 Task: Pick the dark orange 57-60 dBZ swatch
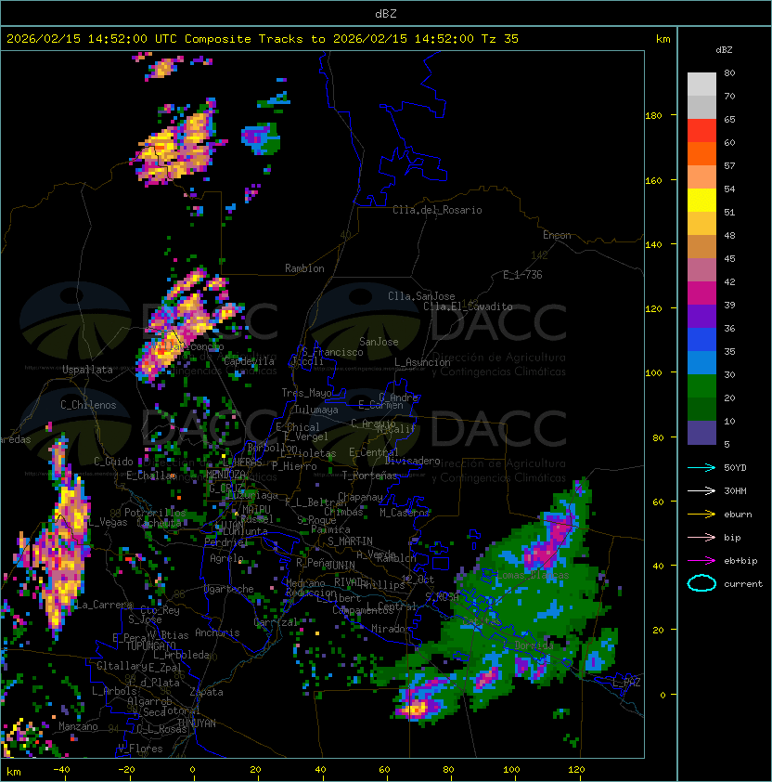(701, 153)
